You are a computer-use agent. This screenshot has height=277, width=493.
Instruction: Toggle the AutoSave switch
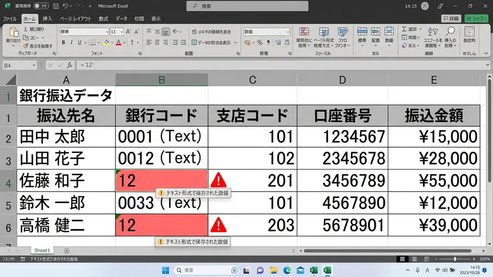coord(41,6)
